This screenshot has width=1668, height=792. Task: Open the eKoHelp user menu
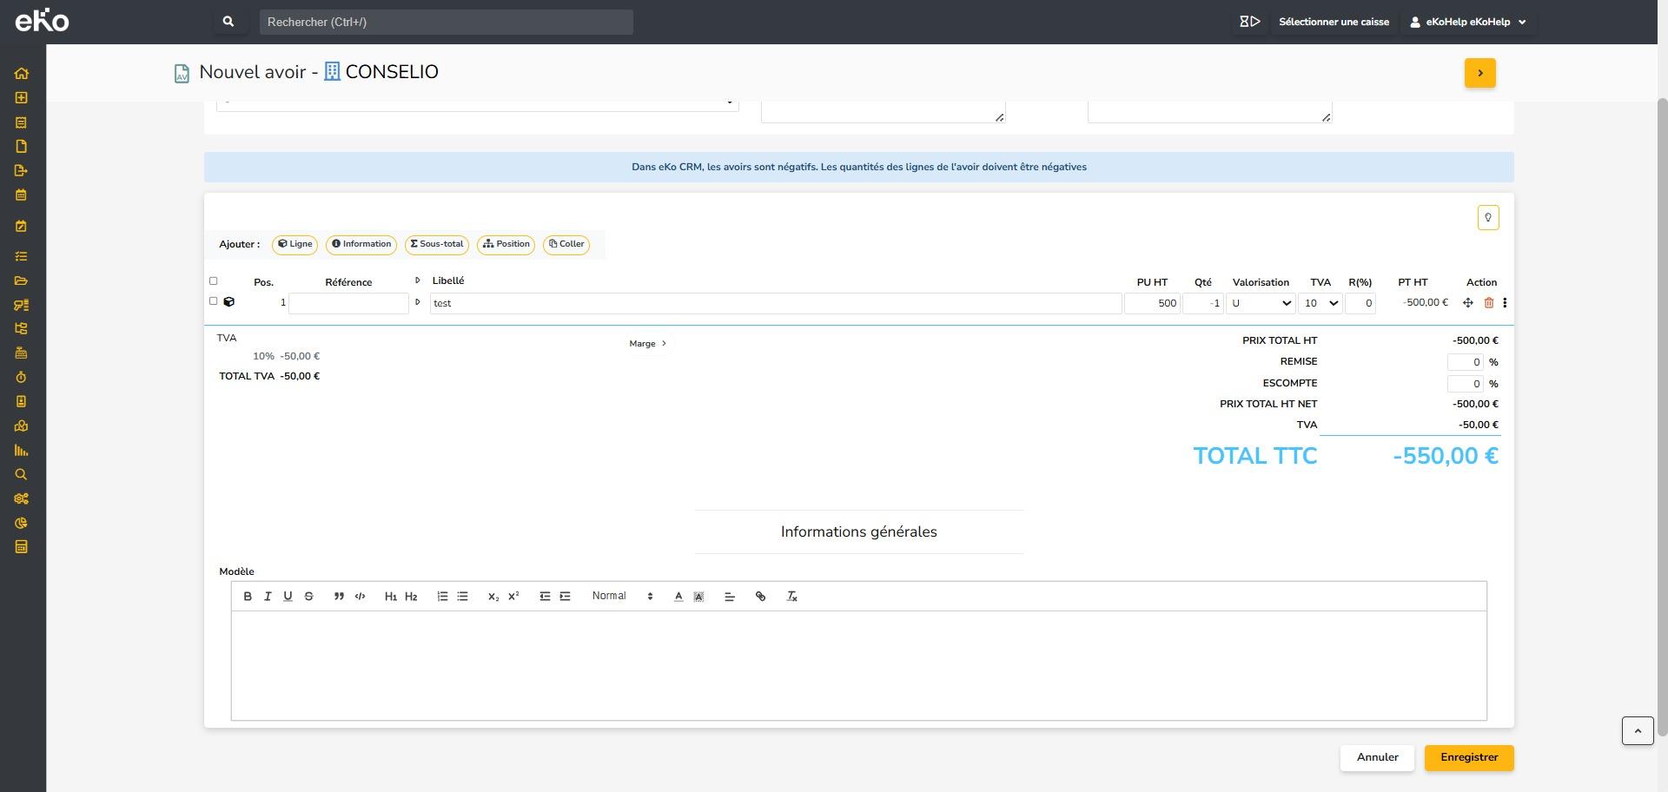[1467, 22]
